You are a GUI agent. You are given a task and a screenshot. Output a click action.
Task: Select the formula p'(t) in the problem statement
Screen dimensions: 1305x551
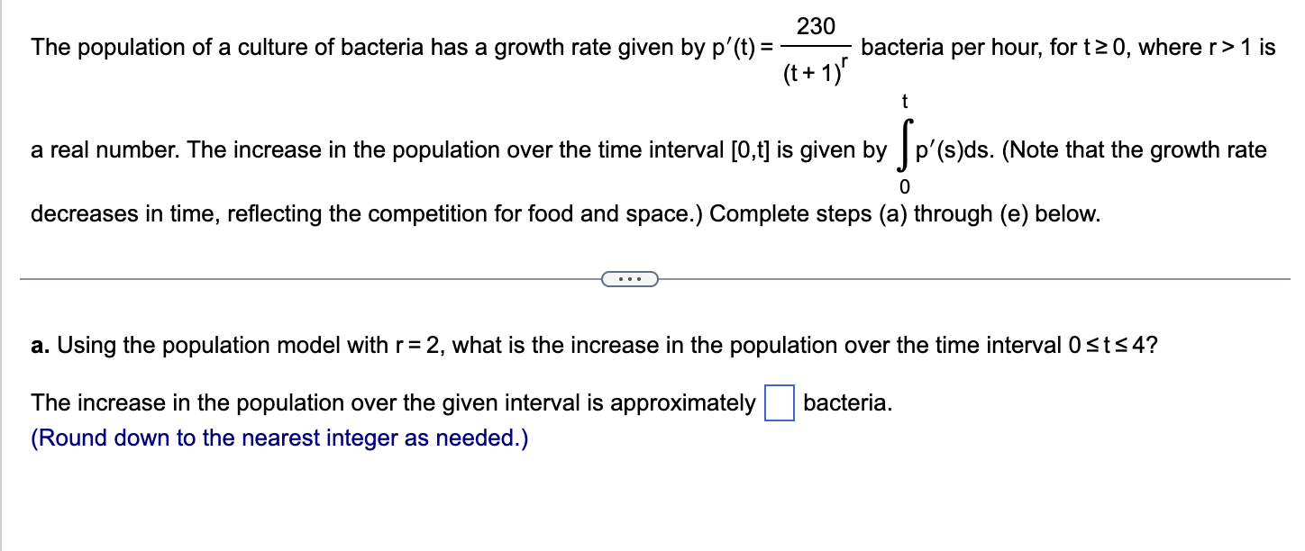coord(733,47)
